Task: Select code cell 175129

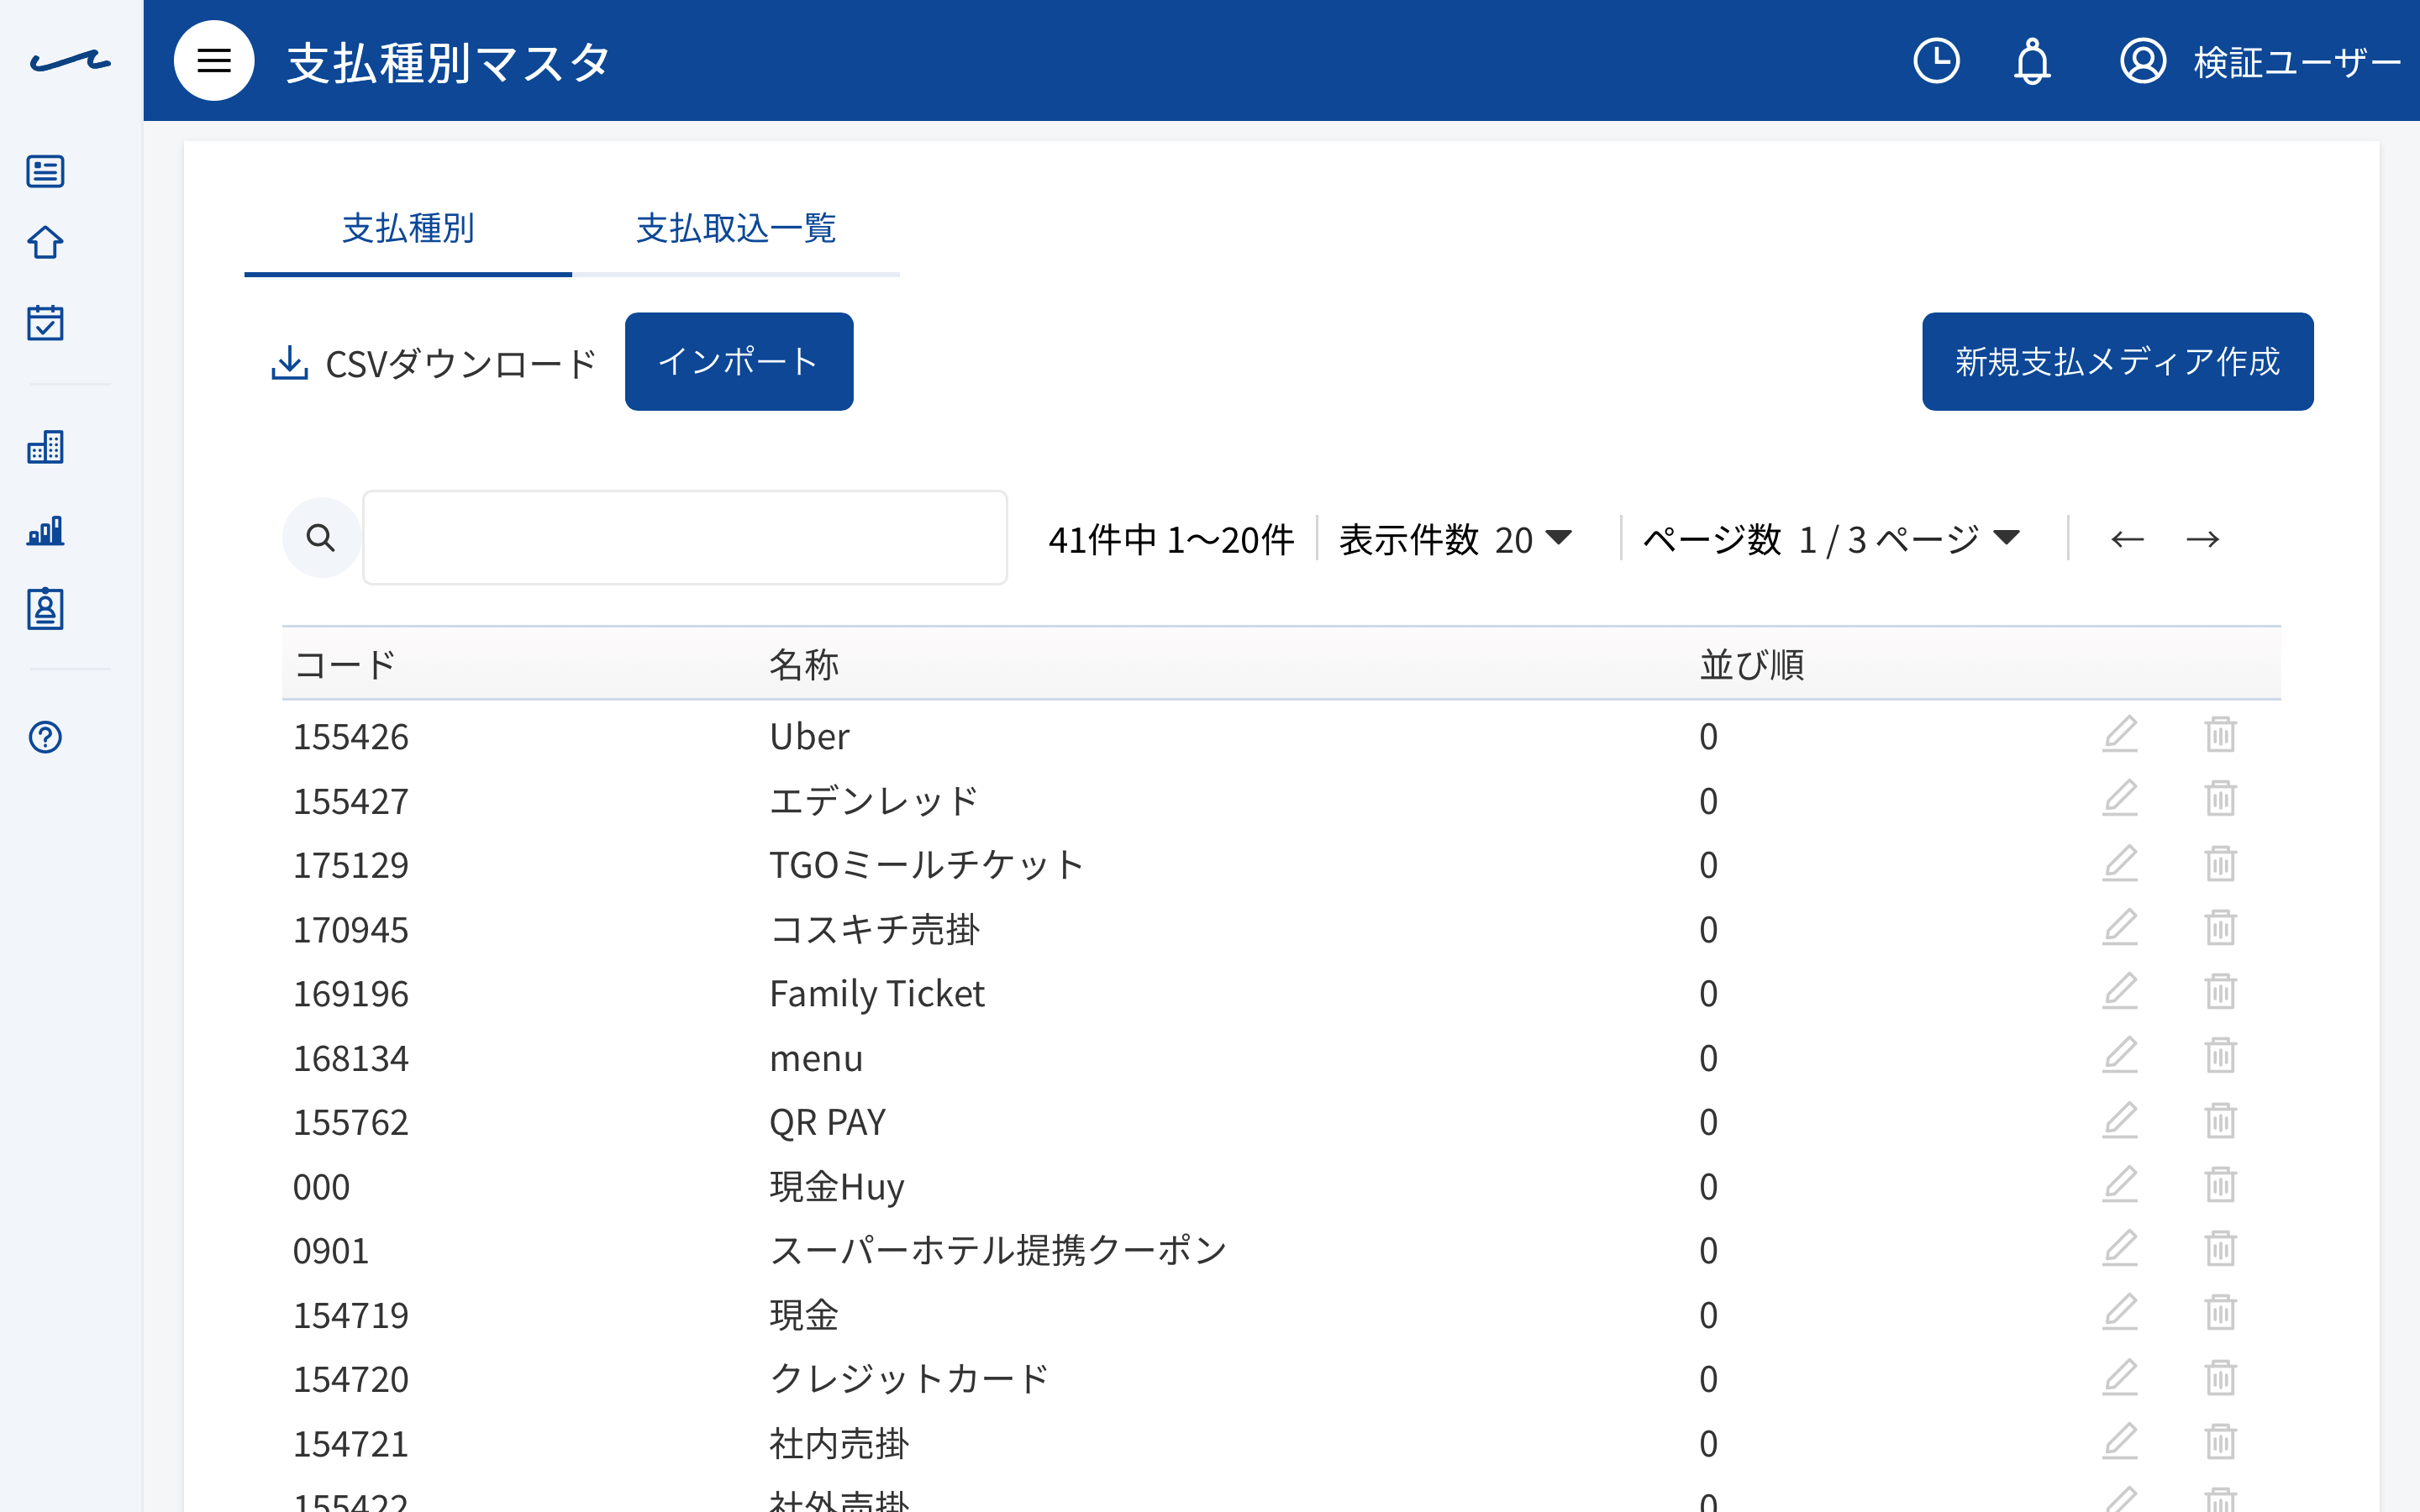Action: pyautogui.click(x=351, y=865)
